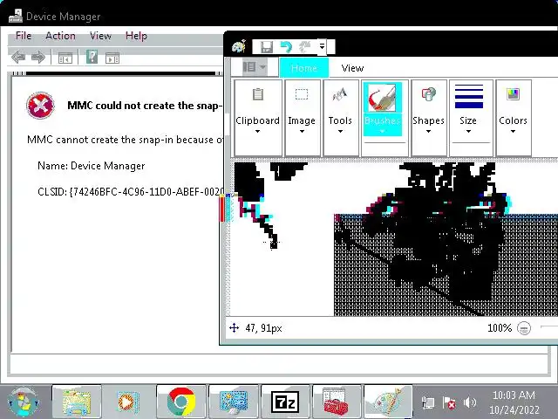Expand the Image group
The image size is (558, 419).
pos(303,118)
